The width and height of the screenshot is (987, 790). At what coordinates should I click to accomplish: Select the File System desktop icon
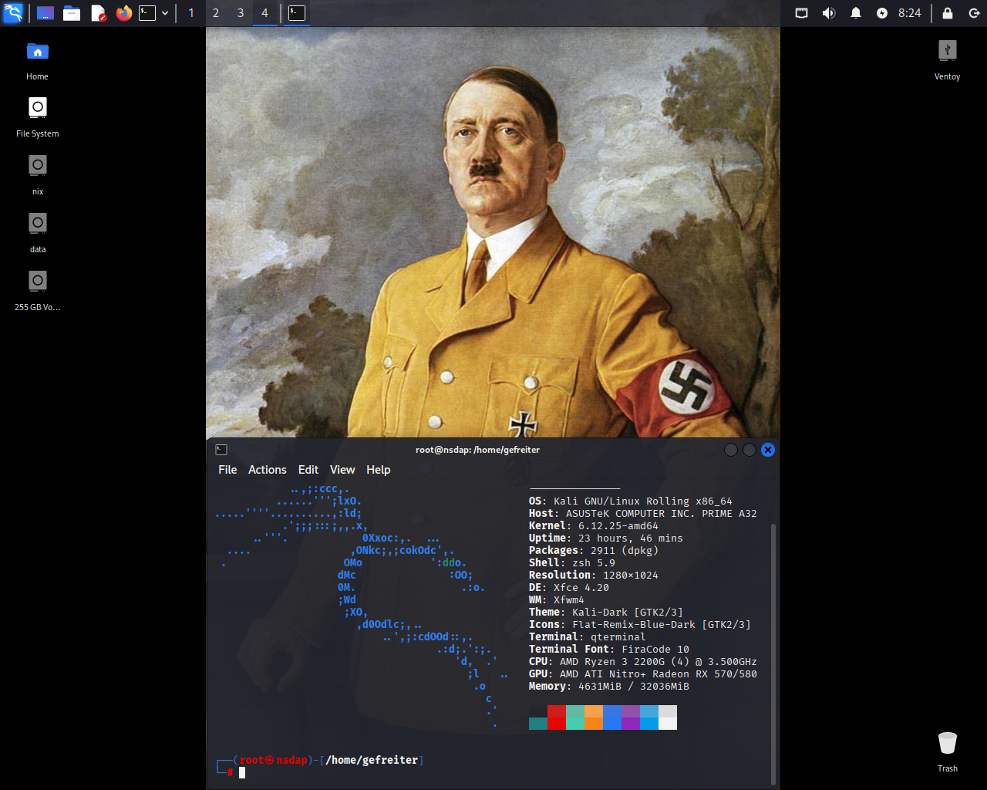[37, 117]
